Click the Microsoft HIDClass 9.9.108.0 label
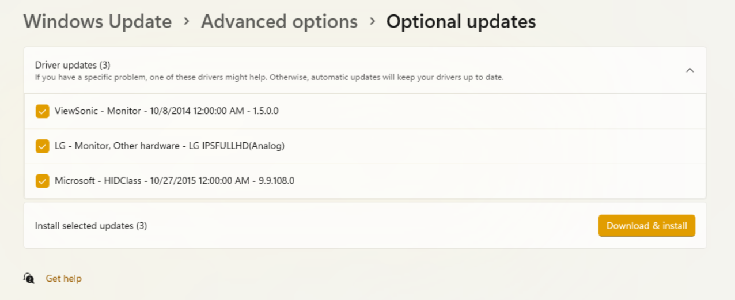The height and width of the screenshot is (300, 735). pyautogui.click(x=175, y=180)
